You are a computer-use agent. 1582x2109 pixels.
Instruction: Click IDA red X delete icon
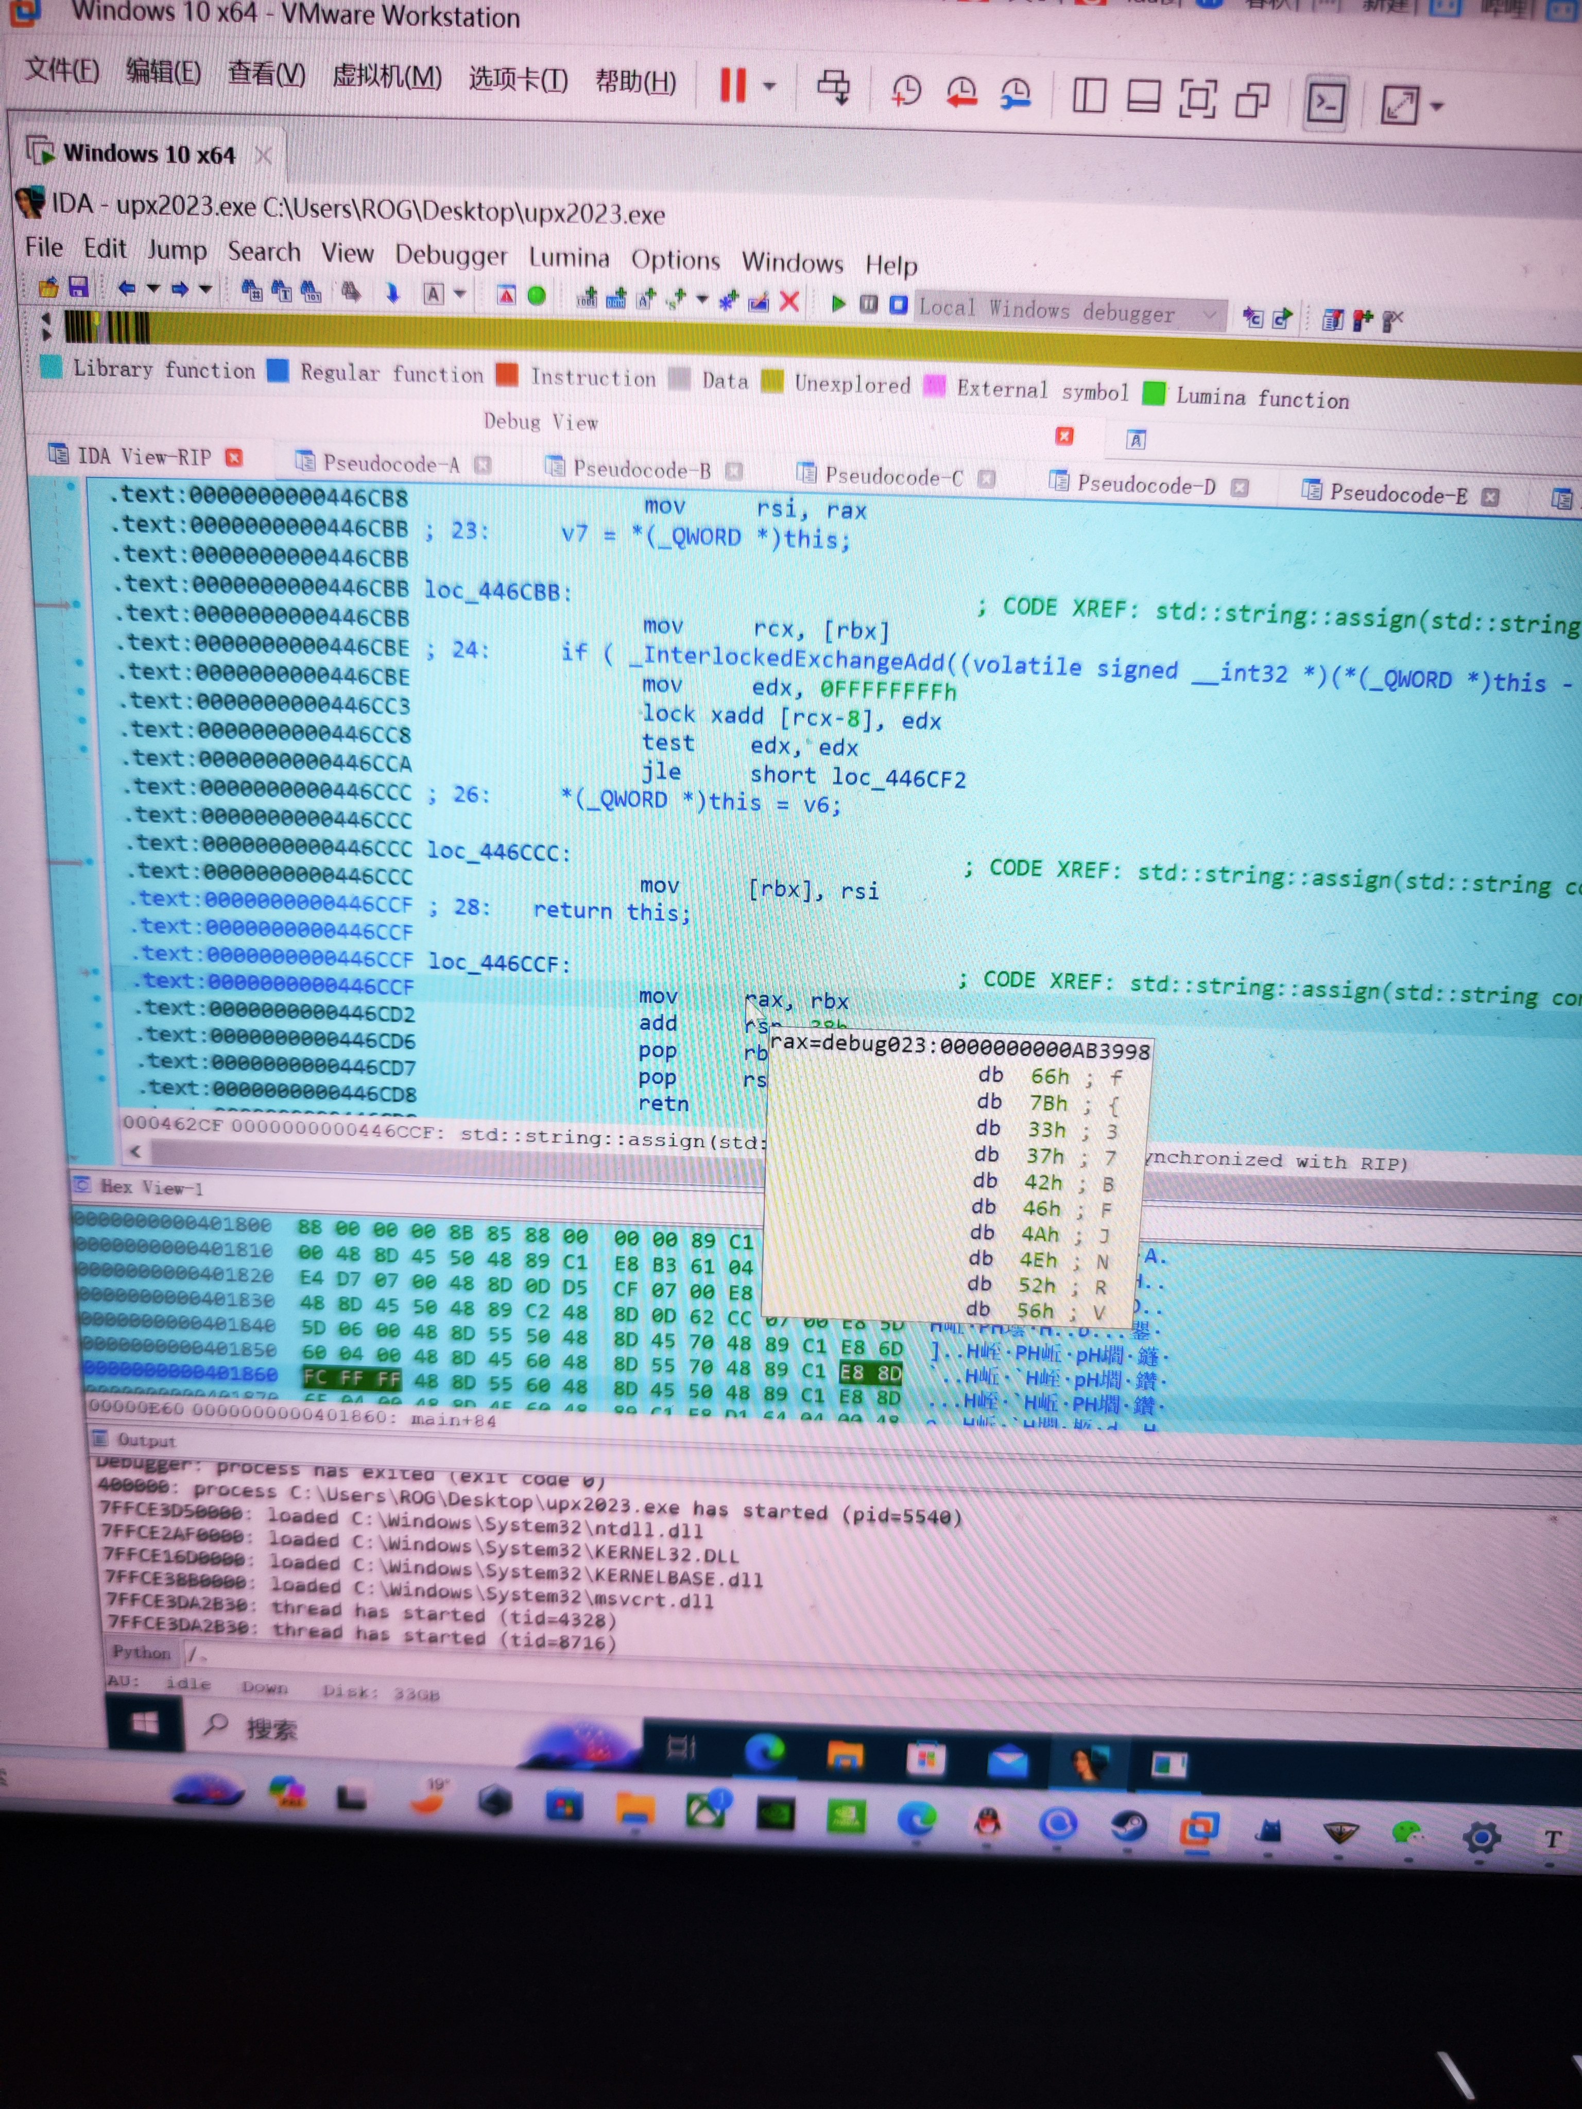click(788, 302)
